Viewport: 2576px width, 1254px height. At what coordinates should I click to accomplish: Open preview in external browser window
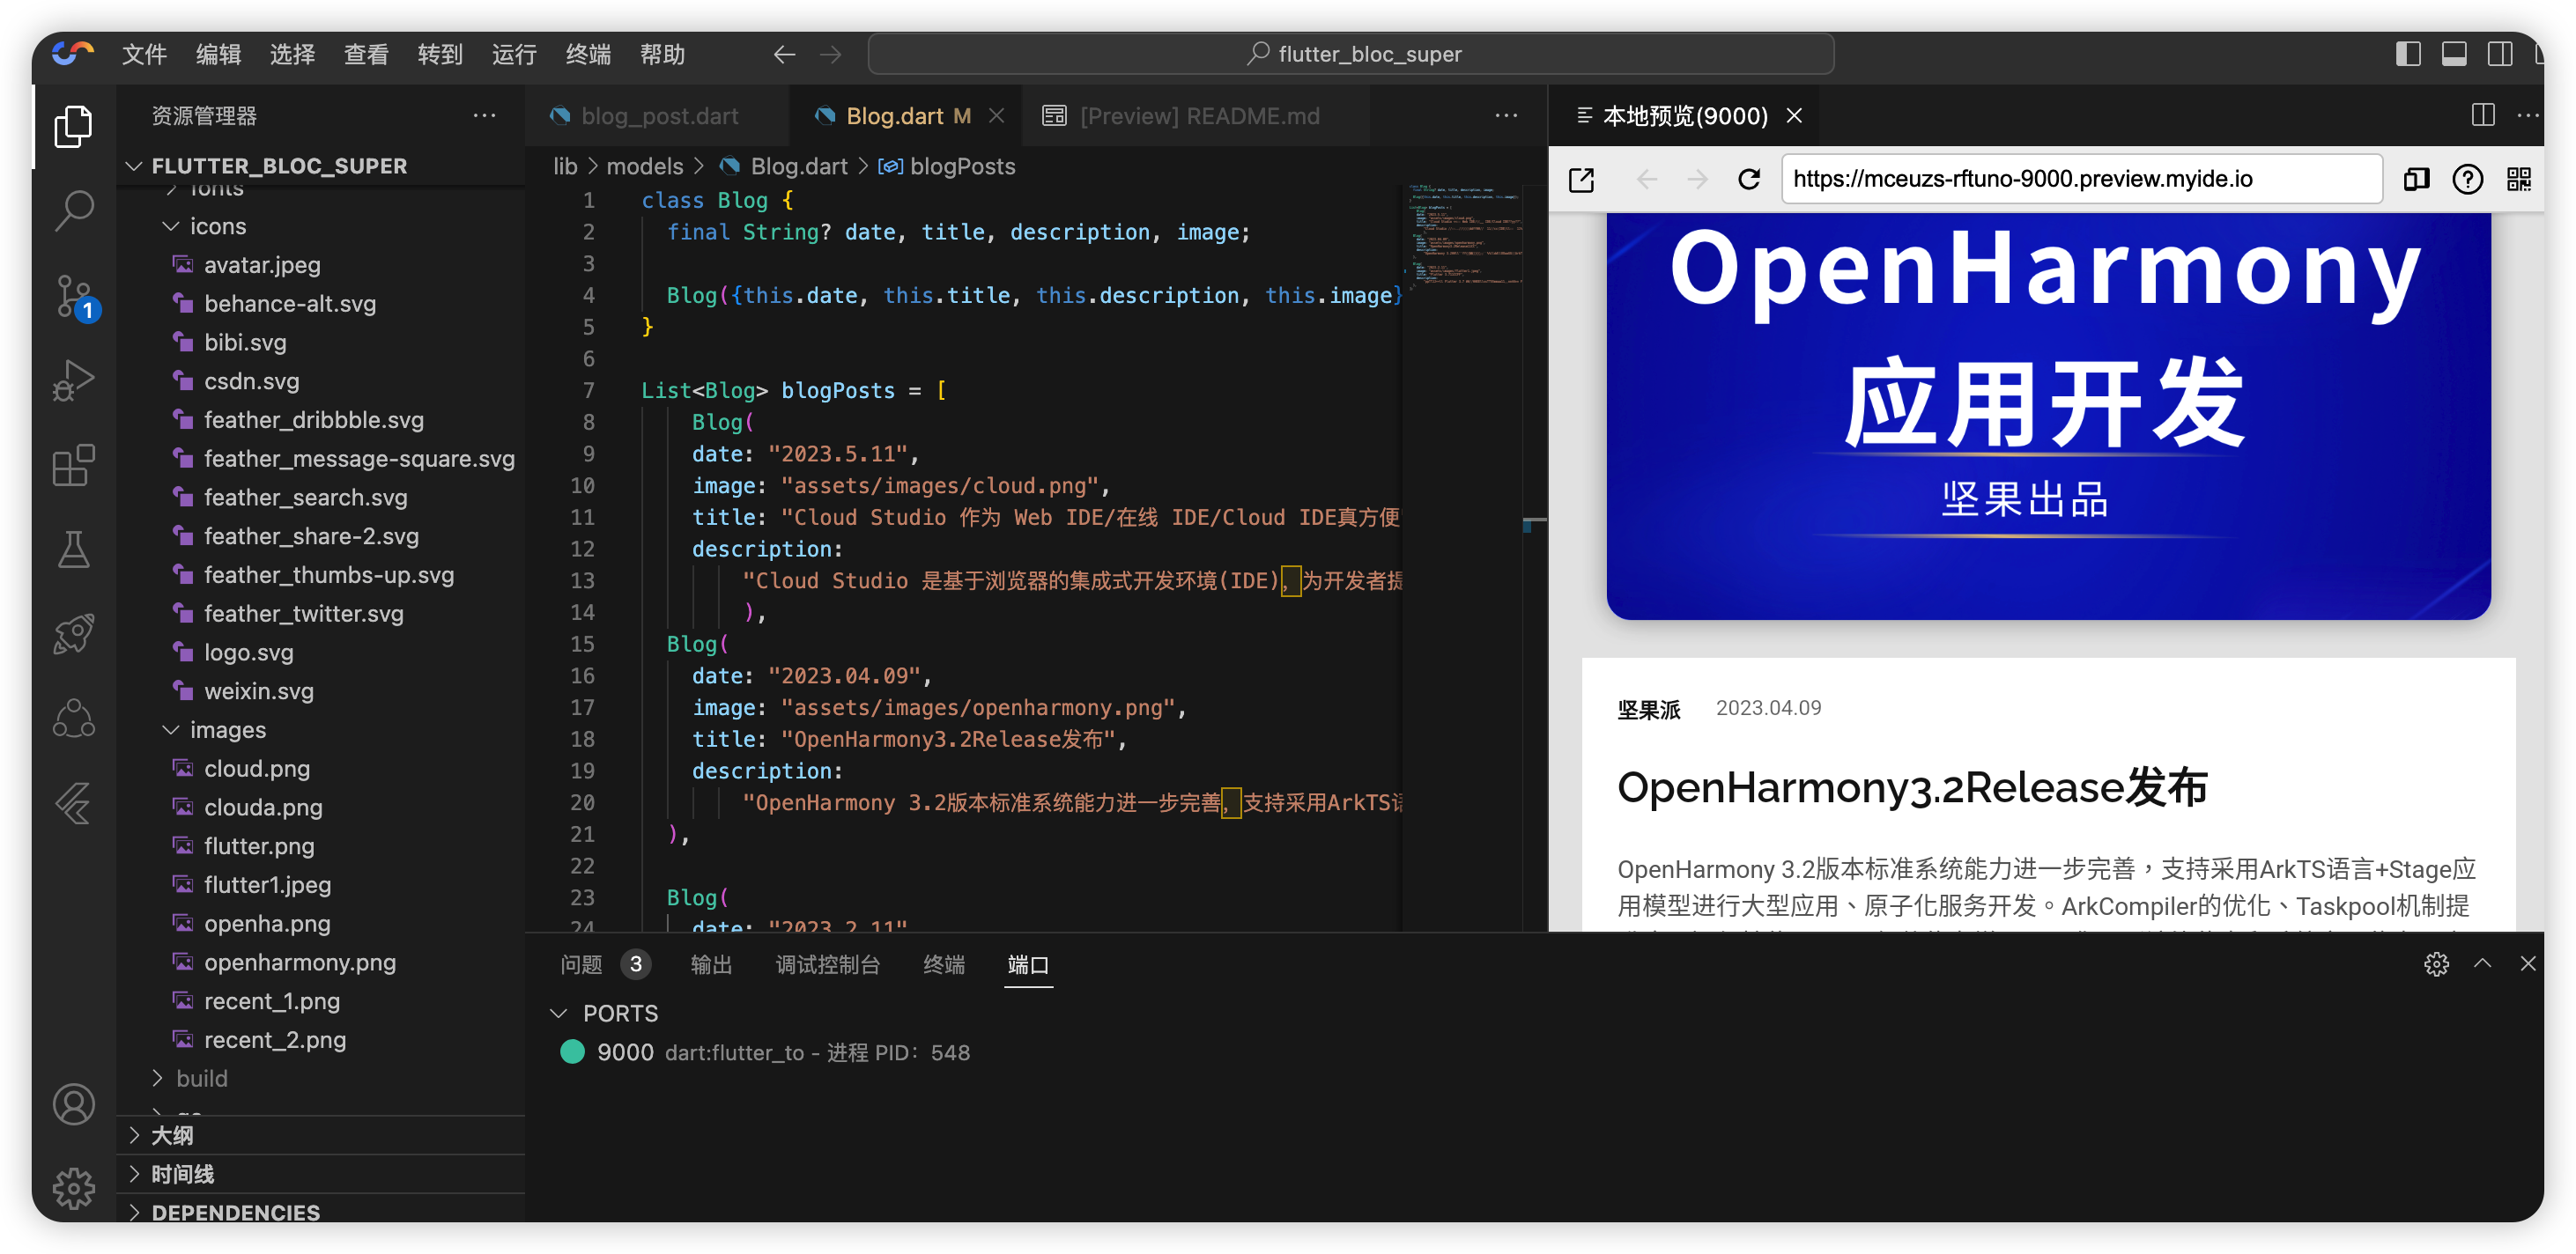tap(1581, 180)
